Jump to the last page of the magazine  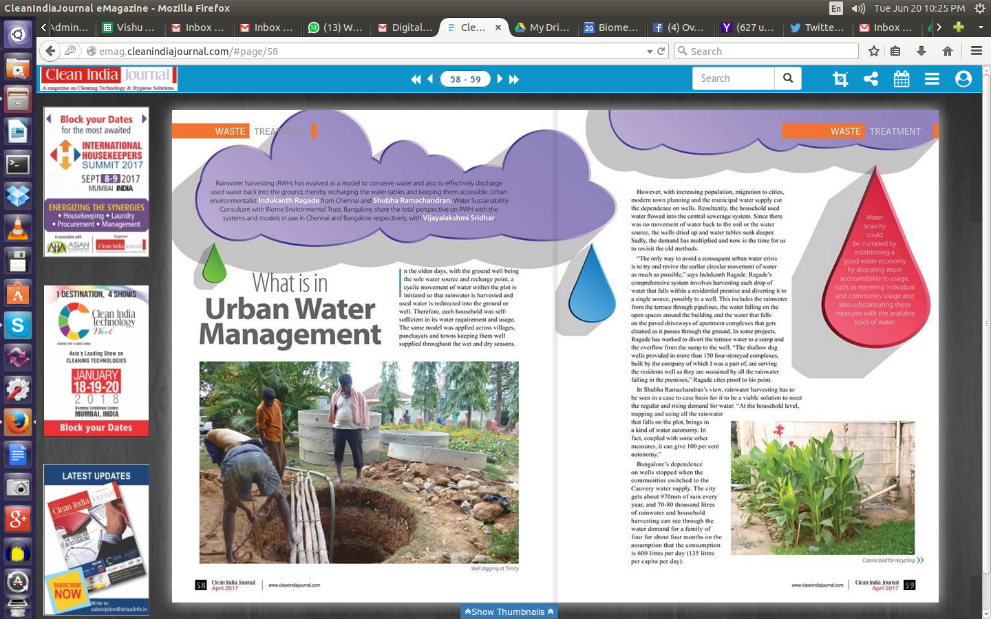coord(514,79)
